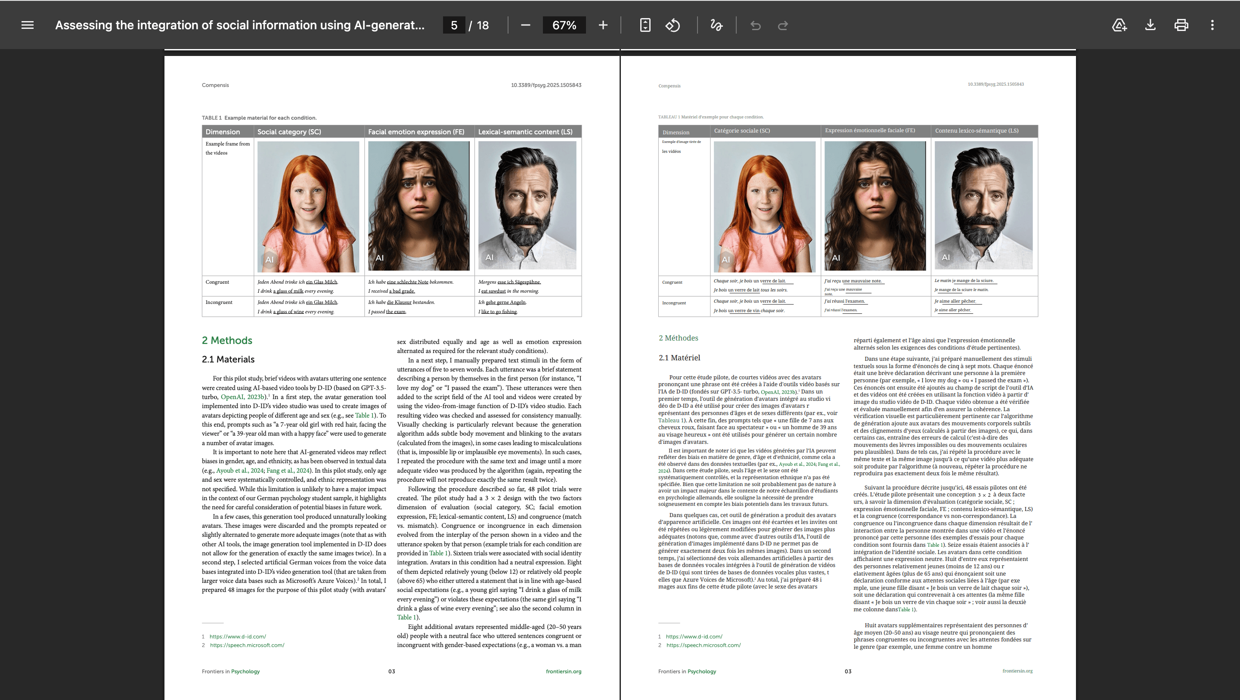Edit the current page number field
Screen dimensions: 1240x700
tap(453, 25)
